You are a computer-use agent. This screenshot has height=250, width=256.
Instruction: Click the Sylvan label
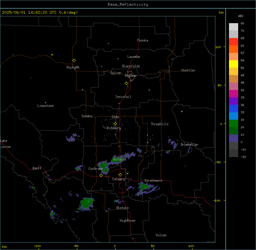[116, 73]
